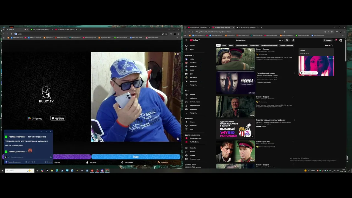Open the YouTube hamburger guide menu
The width and height of the screenshot is (352, 198).
point(186,40)
